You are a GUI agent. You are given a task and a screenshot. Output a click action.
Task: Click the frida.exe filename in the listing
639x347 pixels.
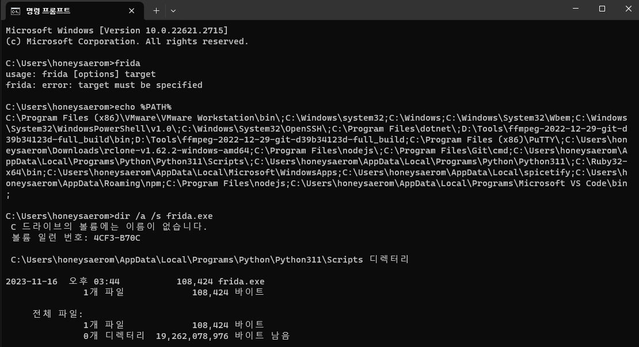tap(241, 282)
